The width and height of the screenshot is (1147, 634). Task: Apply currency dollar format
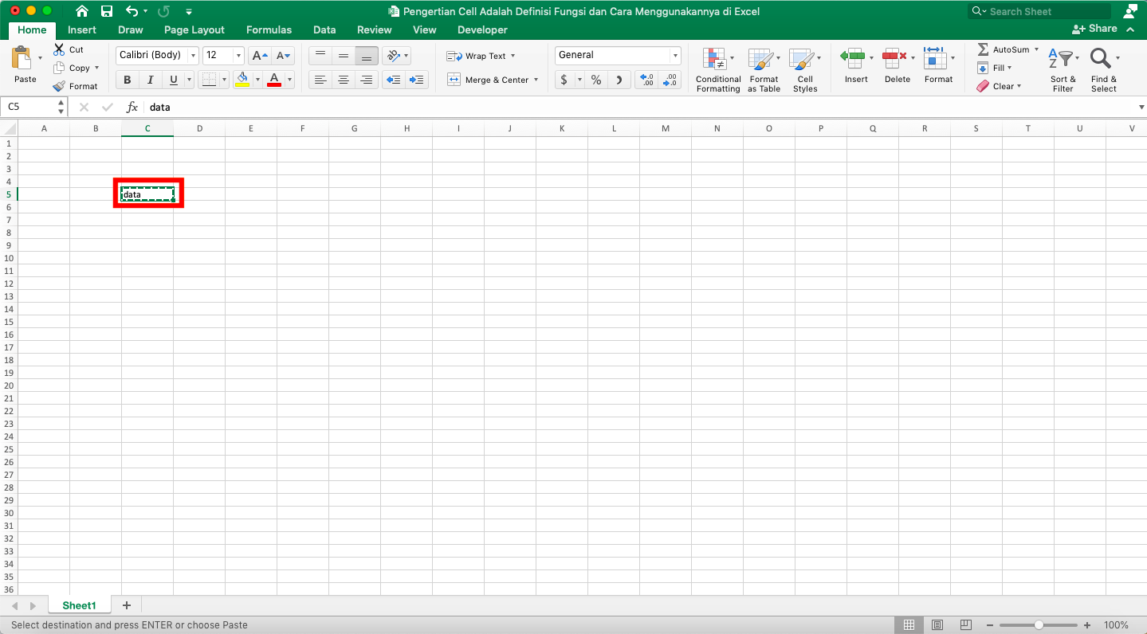pyautogui.click(x=564, y=80)
